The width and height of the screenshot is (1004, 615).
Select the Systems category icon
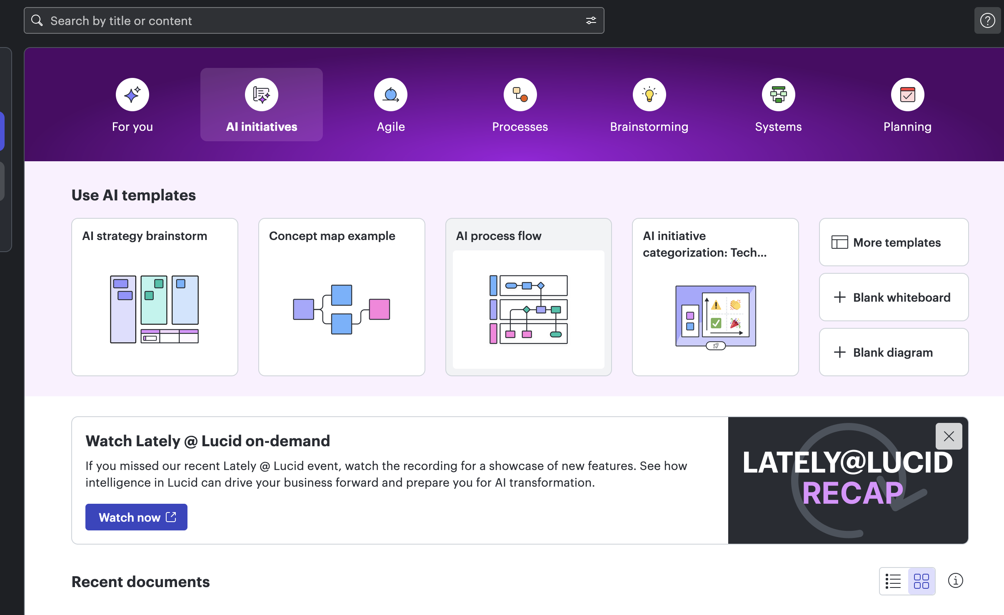pyautogui.click(x=778, y=95)
